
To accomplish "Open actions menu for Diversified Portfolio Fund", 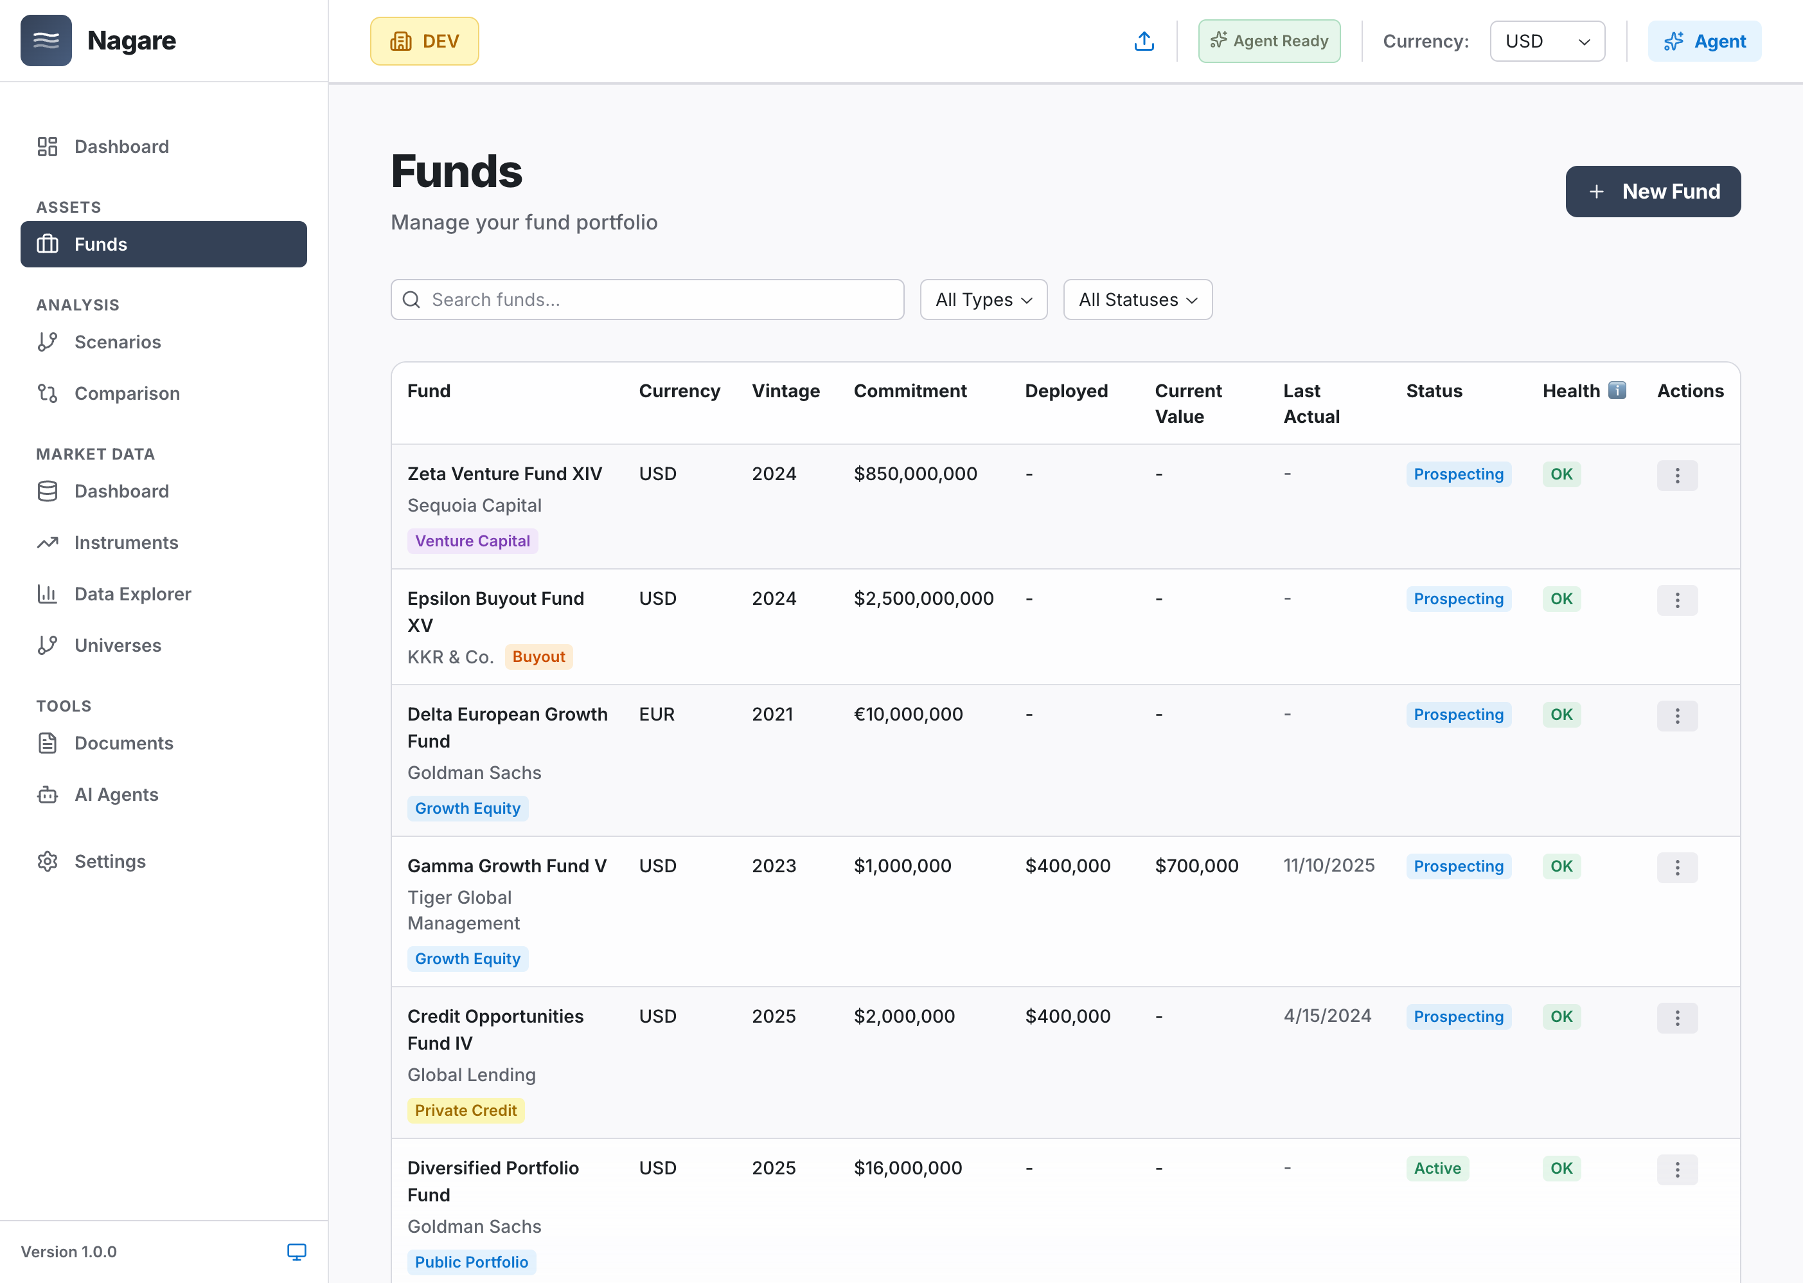I will 1676,1169.
